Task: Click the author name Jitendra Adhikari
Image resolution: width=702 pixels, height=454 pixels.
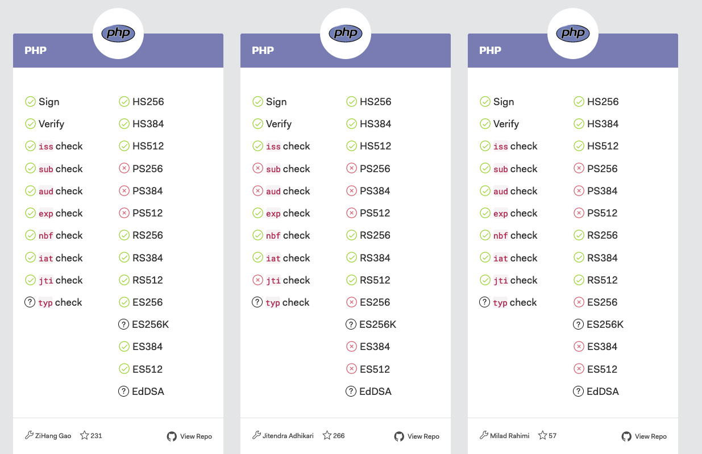Action: (288, 436)
